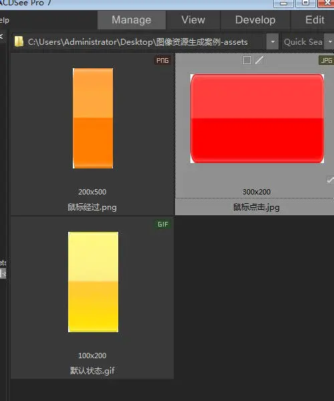Viewport: 334px width, 401px height.
Task: Select the yellow 默认状态.gif thumbnail
Action: (93, 282)
